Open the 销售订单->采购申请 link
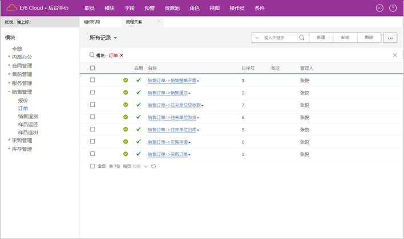This screenshot has width=404, height=239. pos(168,142)
